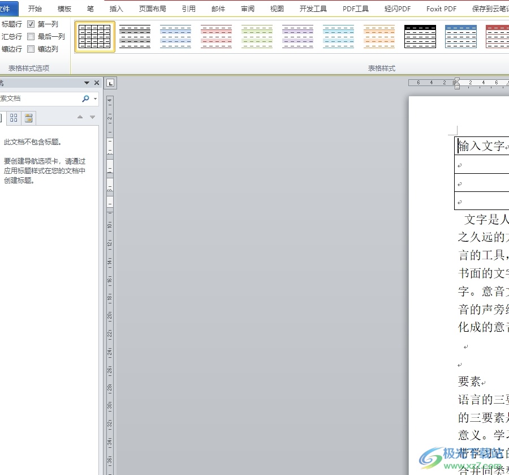Click the browse pages thumbnail view icon

click(14, 118)
